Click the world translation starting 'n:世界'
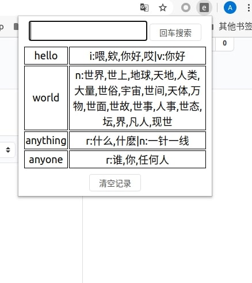The height and width of the screenshot is (283, 252). (138, 98)
